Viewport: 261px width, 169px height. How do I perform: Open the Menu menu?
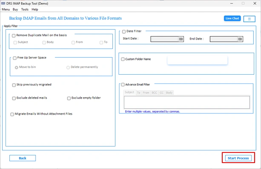pos(6,9)
